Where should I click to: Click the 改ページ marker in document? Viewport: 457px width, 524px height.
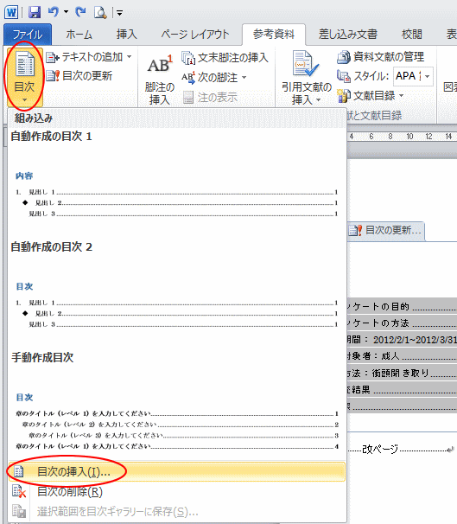tap(381, 449)
